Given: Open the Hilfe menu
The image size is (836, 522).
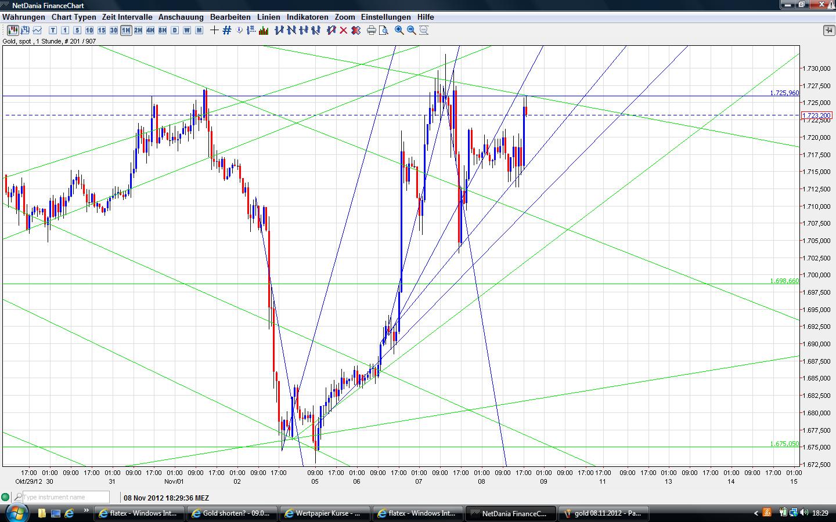Looking at the screenshot, I should pyautogui.click(x=426, y=17).
